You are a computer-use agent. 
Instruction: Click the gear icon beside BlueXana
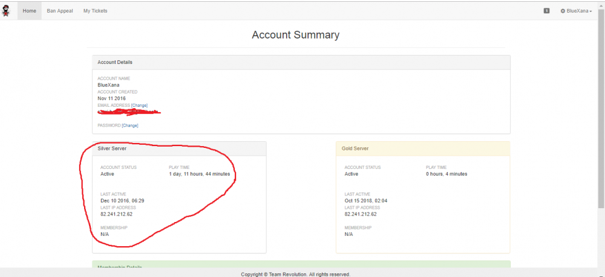pos(563,11)
